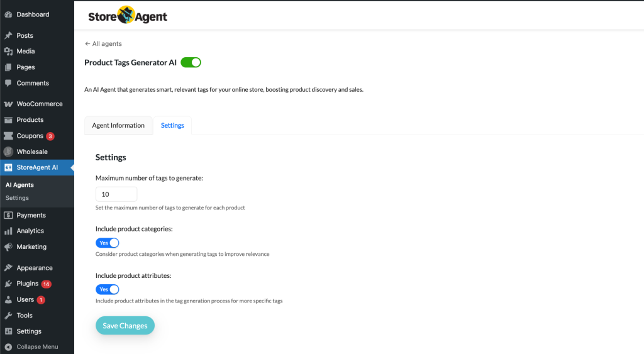This screenshot has width=644, height=354.
Task: Open Settings submenu under StoreAgent AI
Action: click(17, 198)
